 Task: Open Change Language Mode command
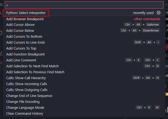point(25,108)
